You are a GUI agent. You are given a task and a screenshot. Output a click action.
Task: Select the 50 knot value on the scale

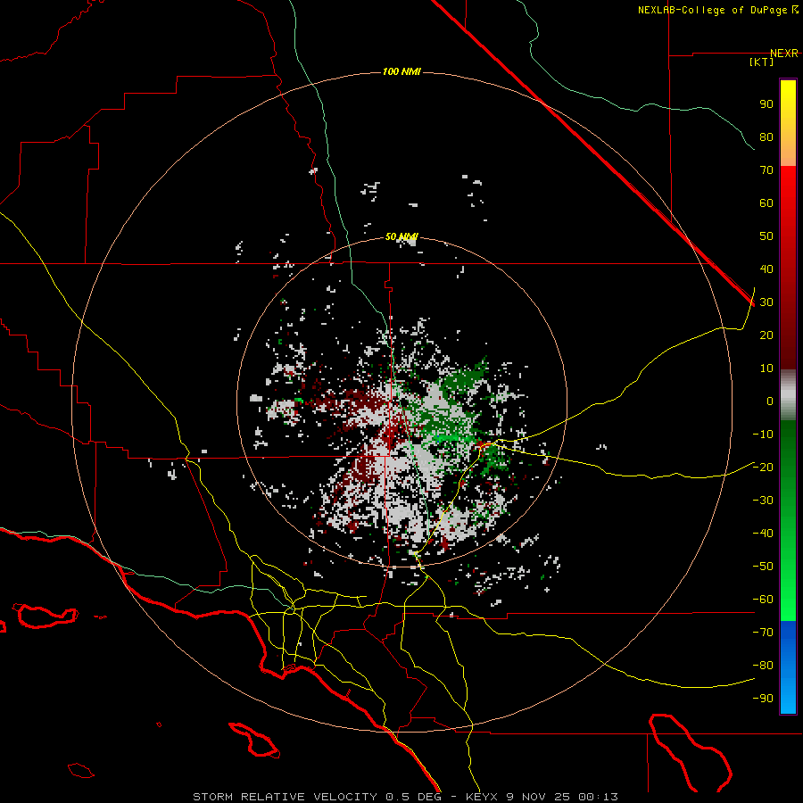pos(766,236)
